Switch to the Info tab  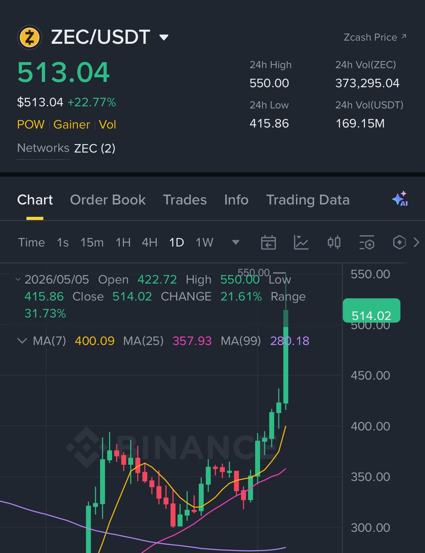(x=236, y=200)
